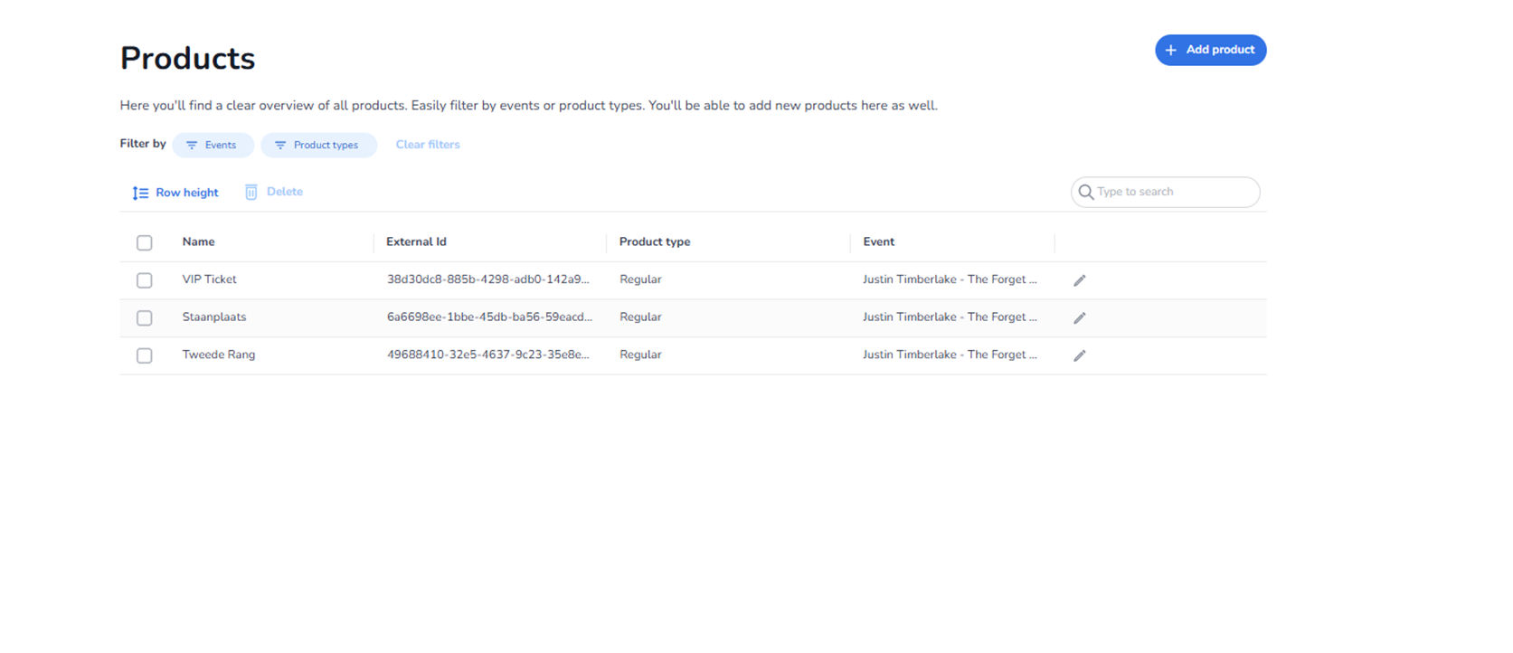
Task: Sort by the Name column header
Action: pyautogui.click(x=199, y=242)
